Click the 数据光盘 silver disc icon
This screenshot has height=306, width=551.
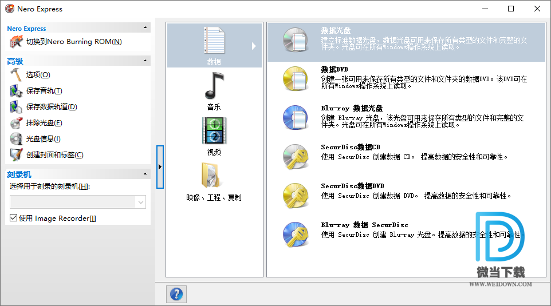(296, 40)
